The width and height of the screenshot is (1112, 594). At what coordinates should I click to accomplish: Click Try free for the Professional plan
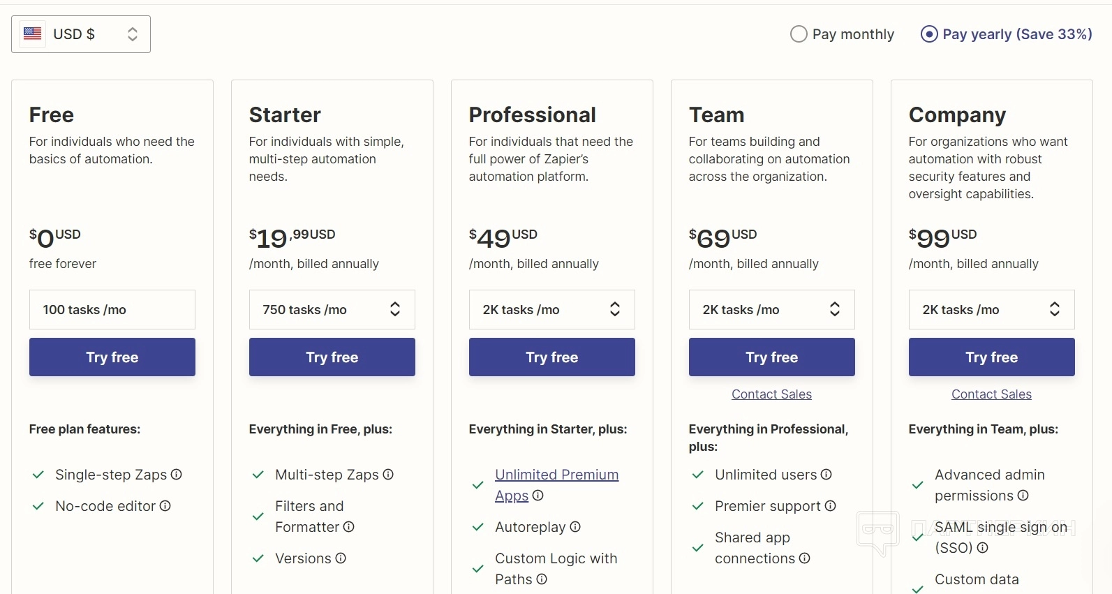552,357
